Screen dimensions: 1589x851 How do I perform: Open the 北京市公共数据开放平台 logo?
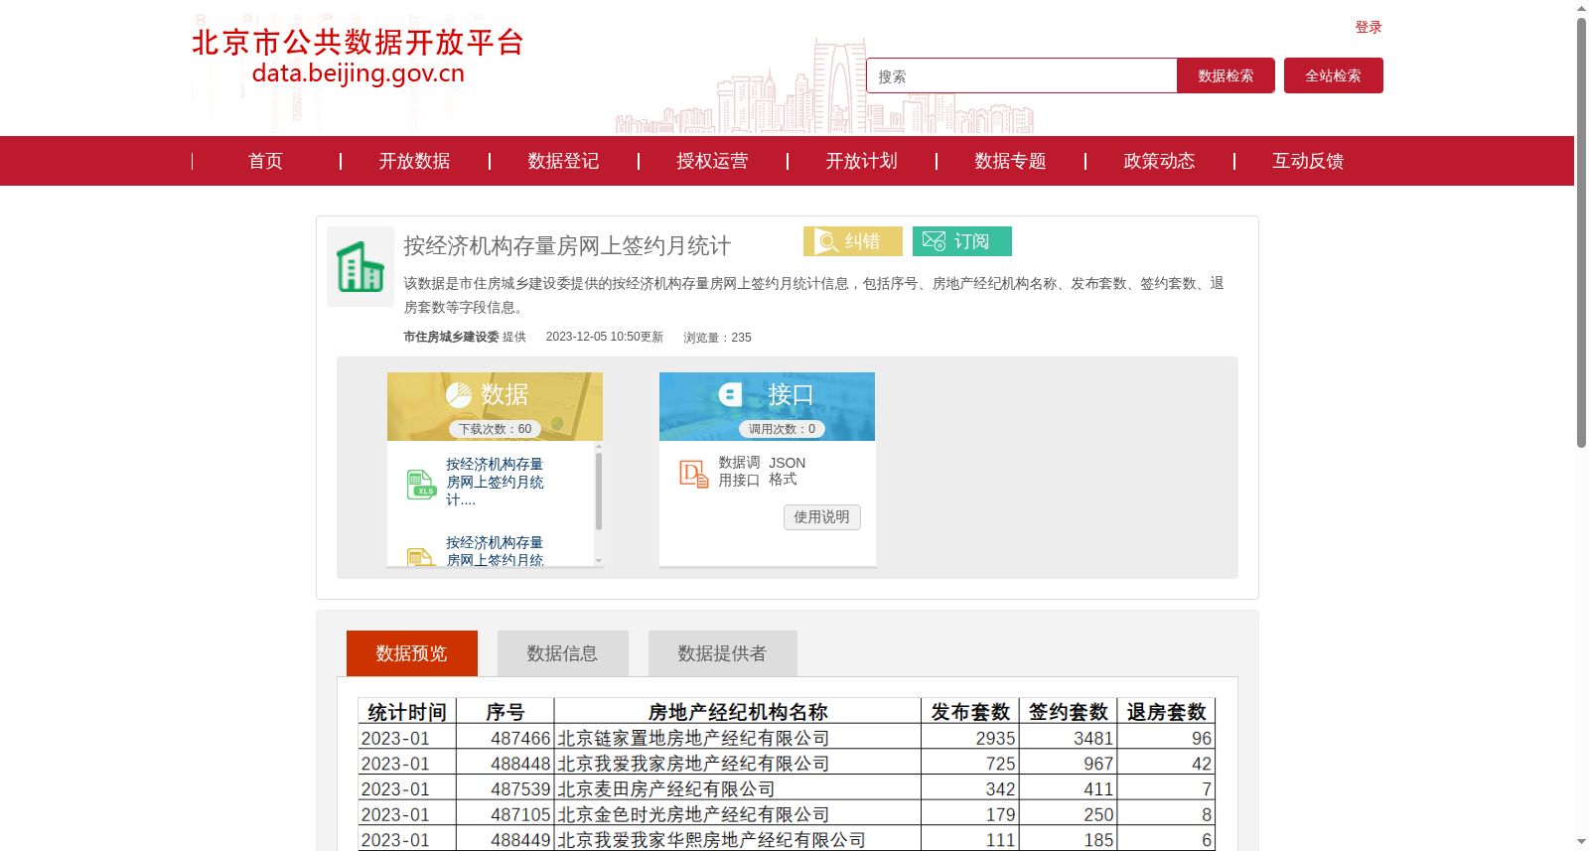[x=358, y=57]
